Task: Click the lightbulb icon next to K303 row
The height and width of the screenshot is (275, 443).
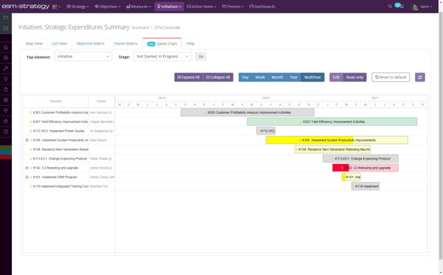Action: pyautogui.click(x=31, y=112)
